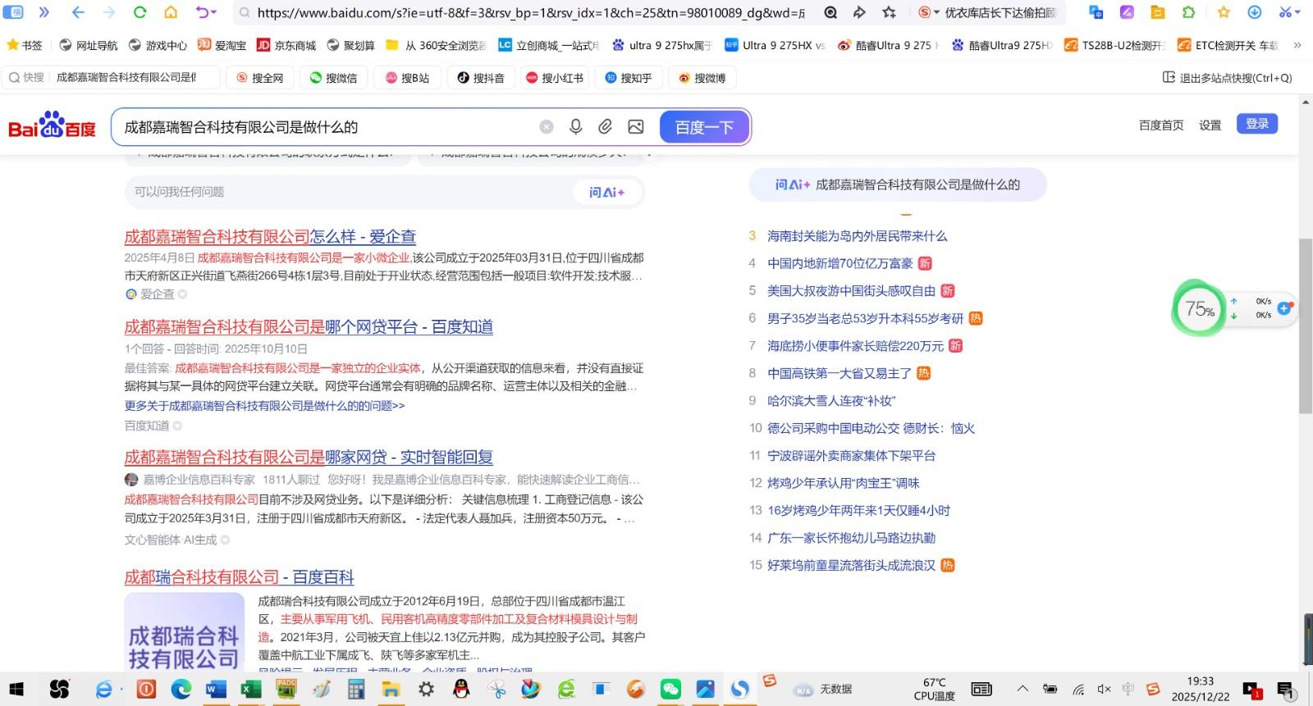
Task: Exit multi-site quick search mode
Action: coord(1227,78)
